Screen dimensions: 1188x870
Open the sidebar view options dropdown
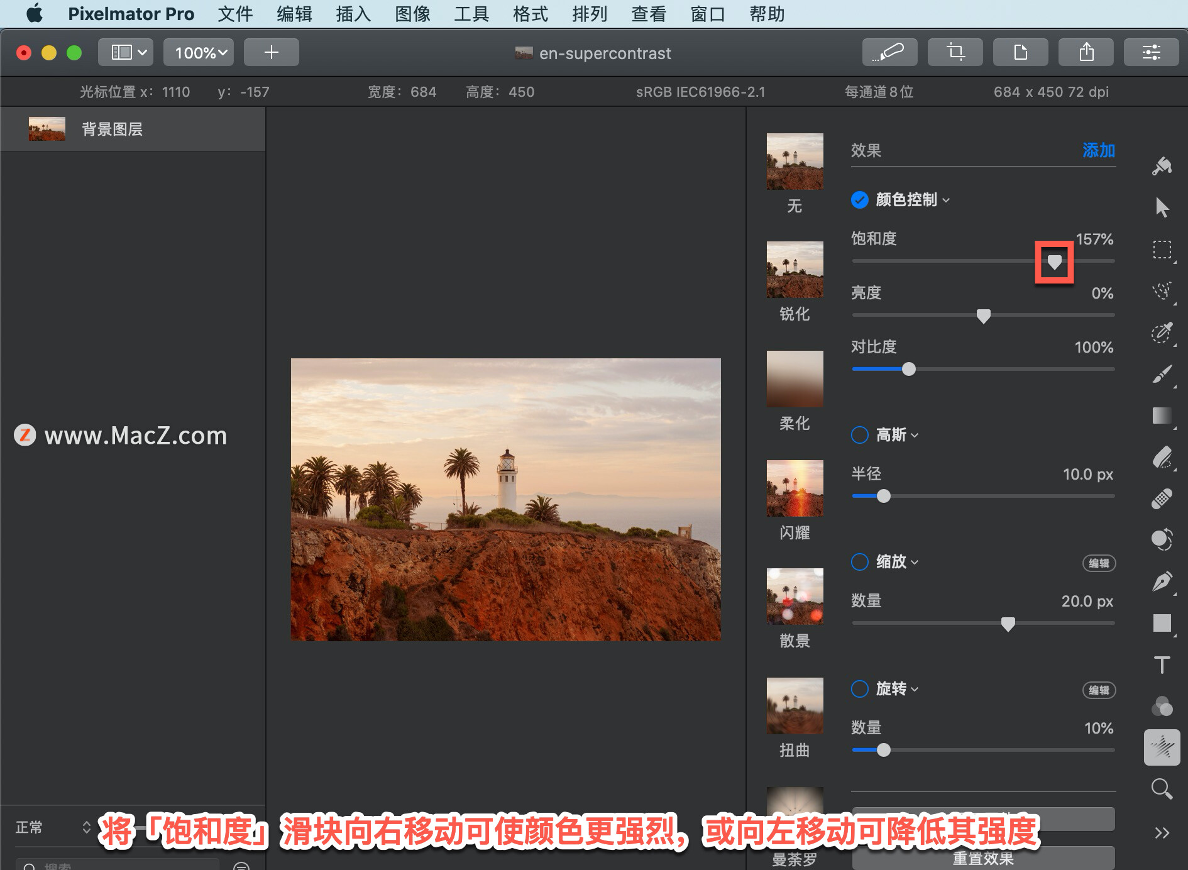coord(126,52)
